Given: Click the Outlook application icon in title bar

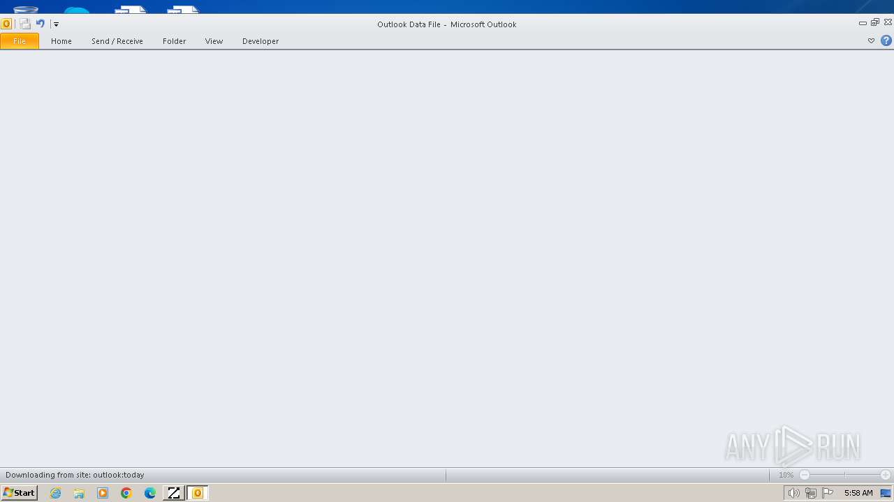Looking at the screenshot, I should pos(6,24).
